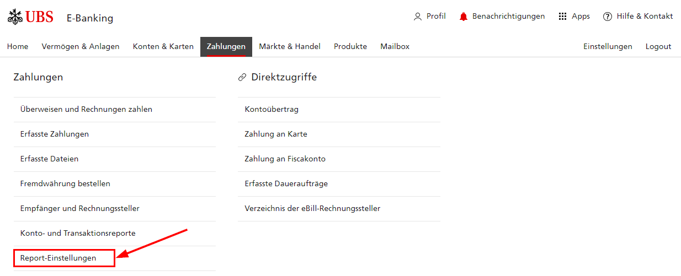Open the Profil user icon
This screenshot has width=681, height=276.
pyautogui.click(x=418, y=17)
